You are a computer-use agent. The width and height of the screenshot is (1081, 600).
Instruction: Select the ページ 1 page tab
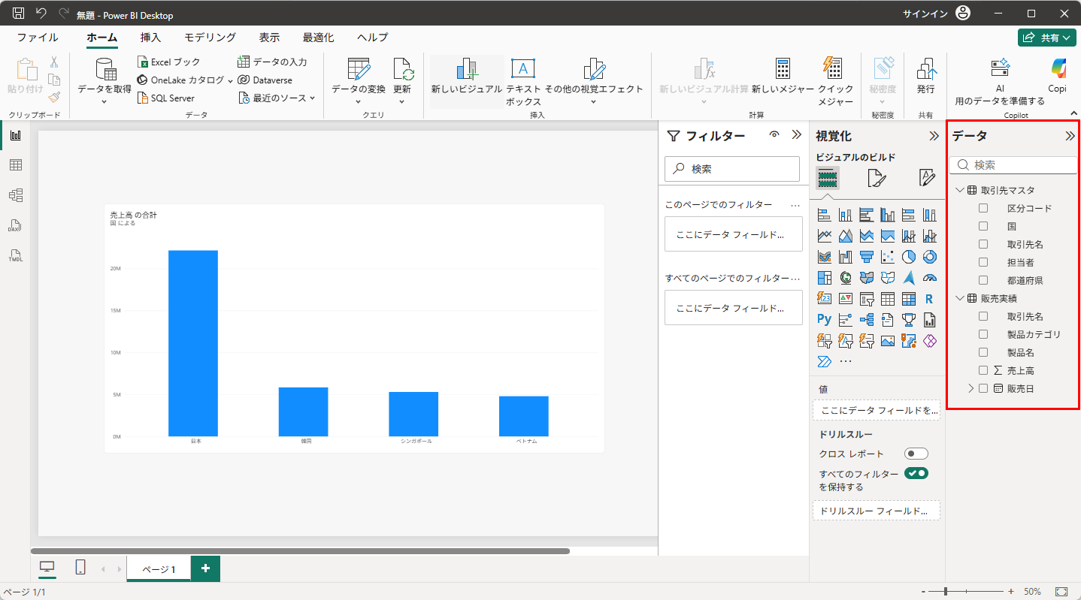point(159,569)
